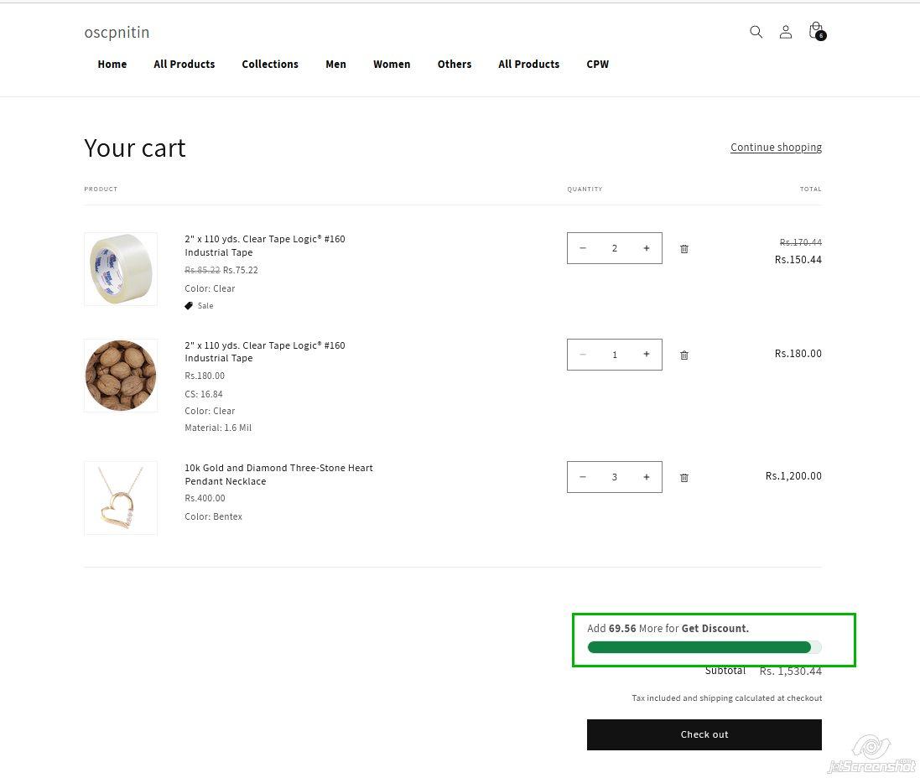Open the Collections menu item
Image resolution: width=920 pixels, height=778 pixels.
(270, 65)
